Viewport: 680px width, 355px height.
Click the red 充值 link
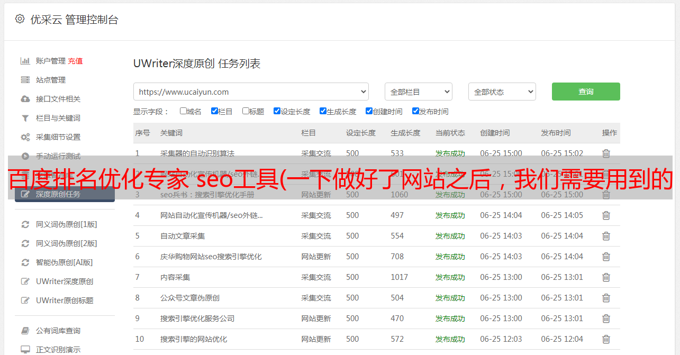tap(75, 61)
